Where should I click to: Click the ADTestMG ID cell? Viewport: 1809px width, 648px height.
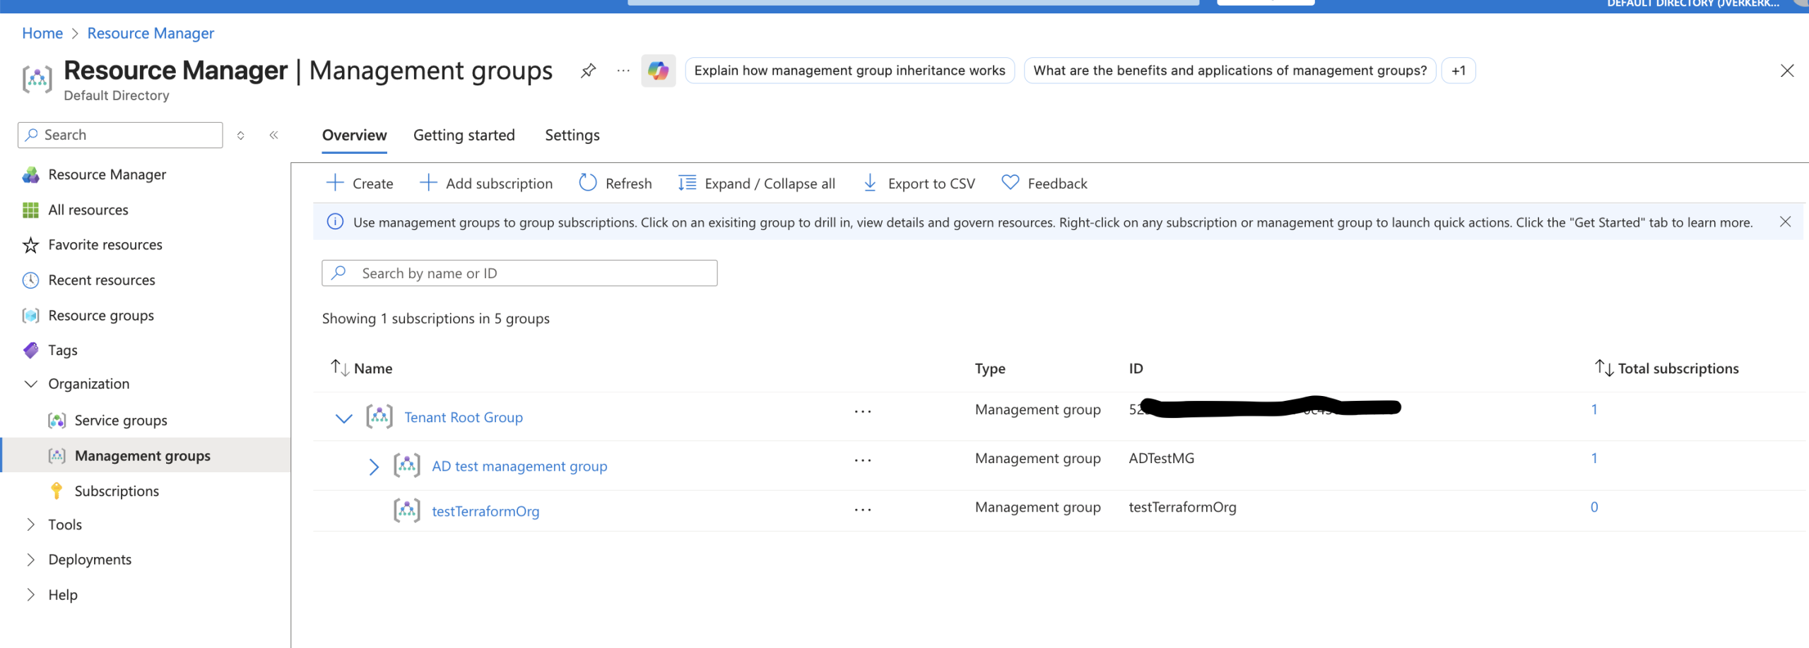tap(1161, 458)
